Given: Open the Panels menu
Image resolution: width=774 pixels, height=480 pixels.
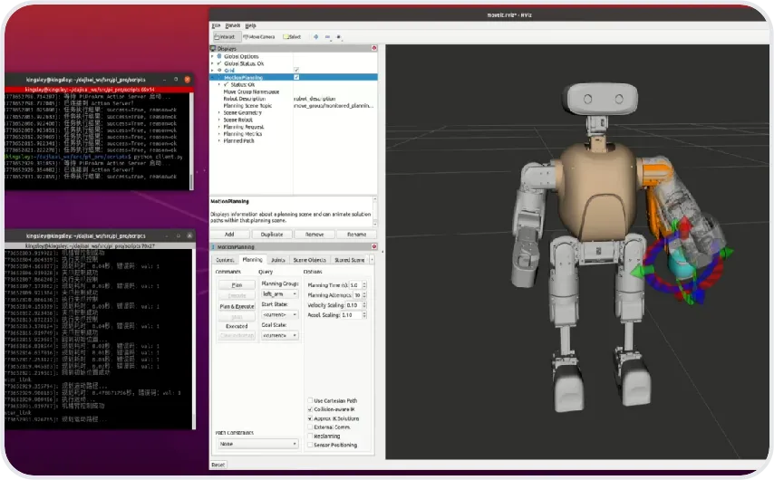Looking at the screenshot, I should coord(233,25).
